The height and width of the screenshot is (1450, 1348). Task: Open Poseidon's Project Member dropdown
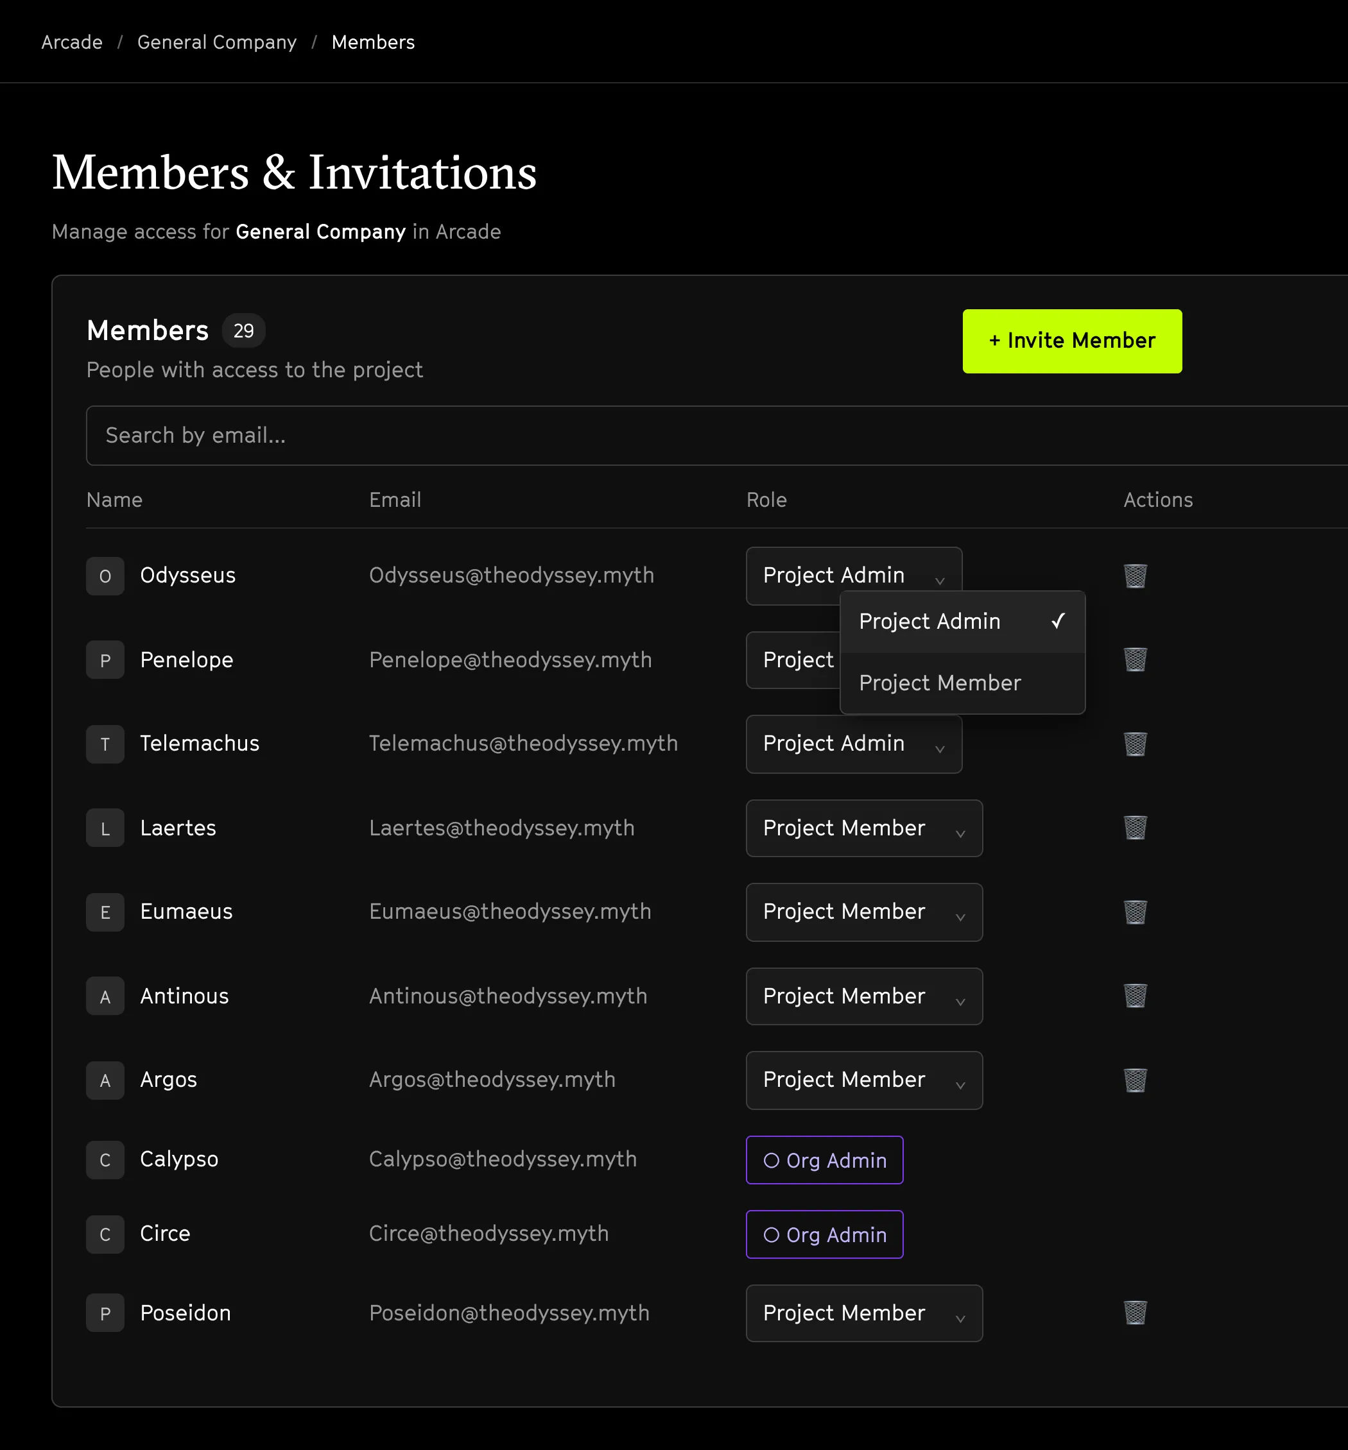click(x=863, y=1313)
